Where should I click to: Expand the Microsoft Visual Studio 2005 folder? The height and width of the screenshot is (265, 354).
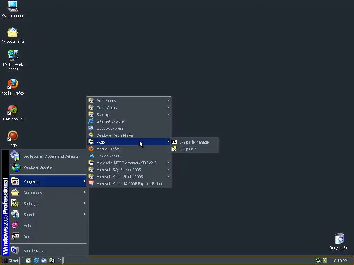[129, 177]
